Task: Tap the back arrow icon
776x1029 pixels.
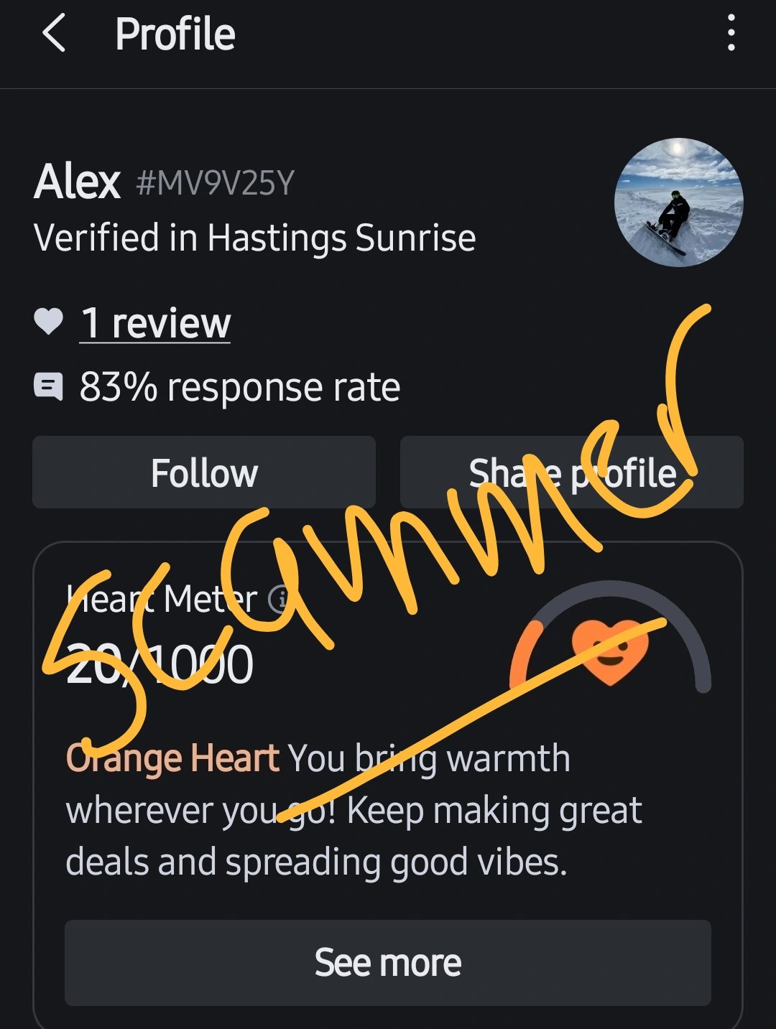Action: tap(54, 34)
